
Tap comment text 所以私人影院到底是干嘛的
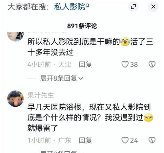74,42
